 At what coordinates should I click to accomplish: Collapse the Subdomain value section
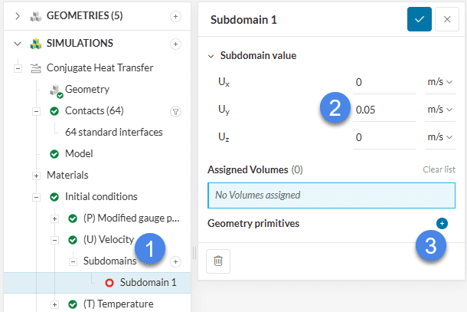(211, 56)
